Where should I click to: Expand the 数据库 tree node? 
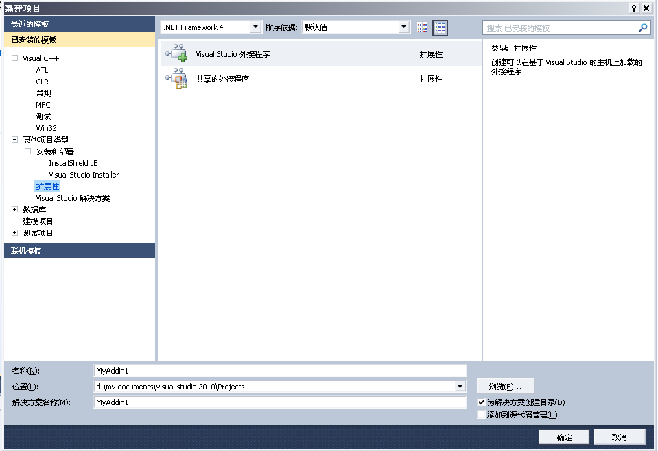14,210
